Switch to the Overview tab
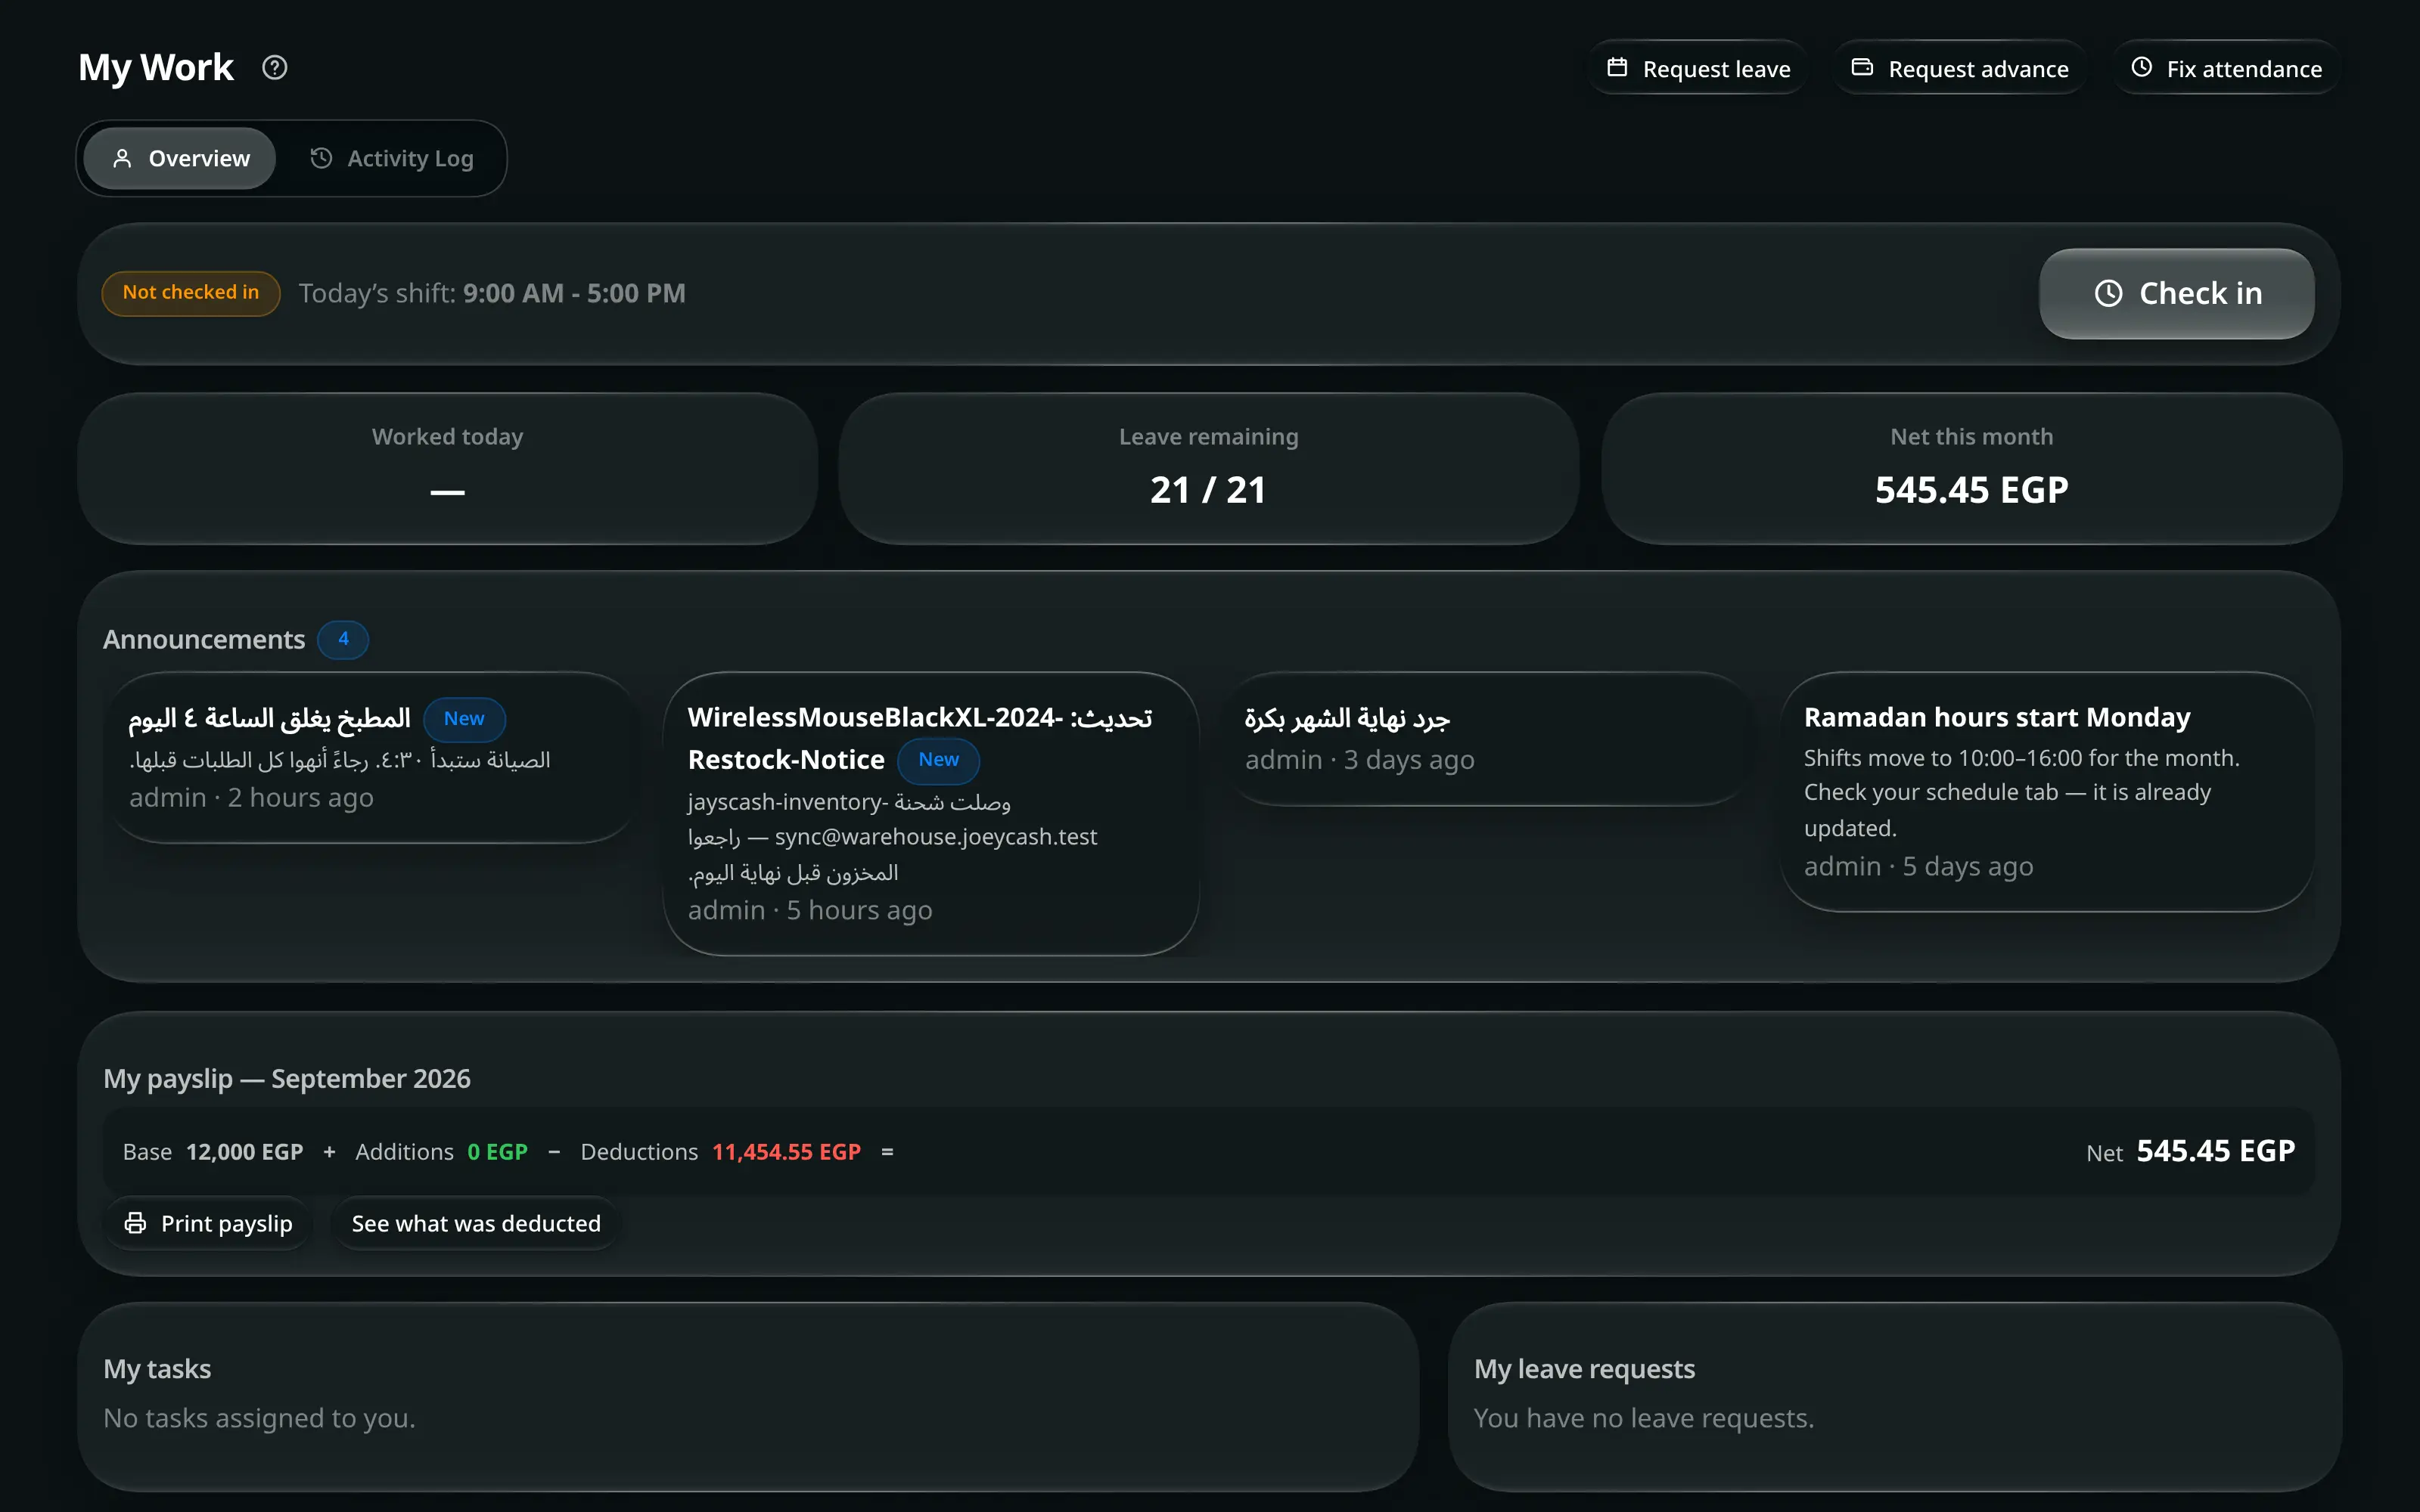This screenshot has height=1512, width=2420. pos(180,158)
